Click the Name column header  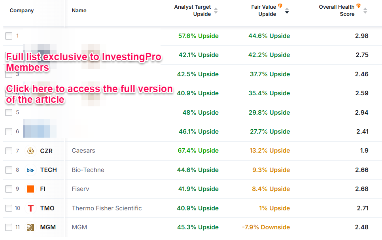click(x=79, y=11)
